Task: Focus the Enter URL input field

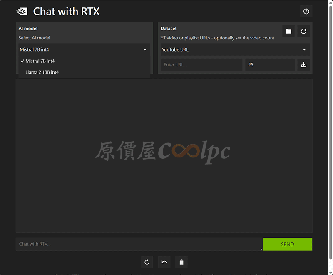Action: coord(201,65)
